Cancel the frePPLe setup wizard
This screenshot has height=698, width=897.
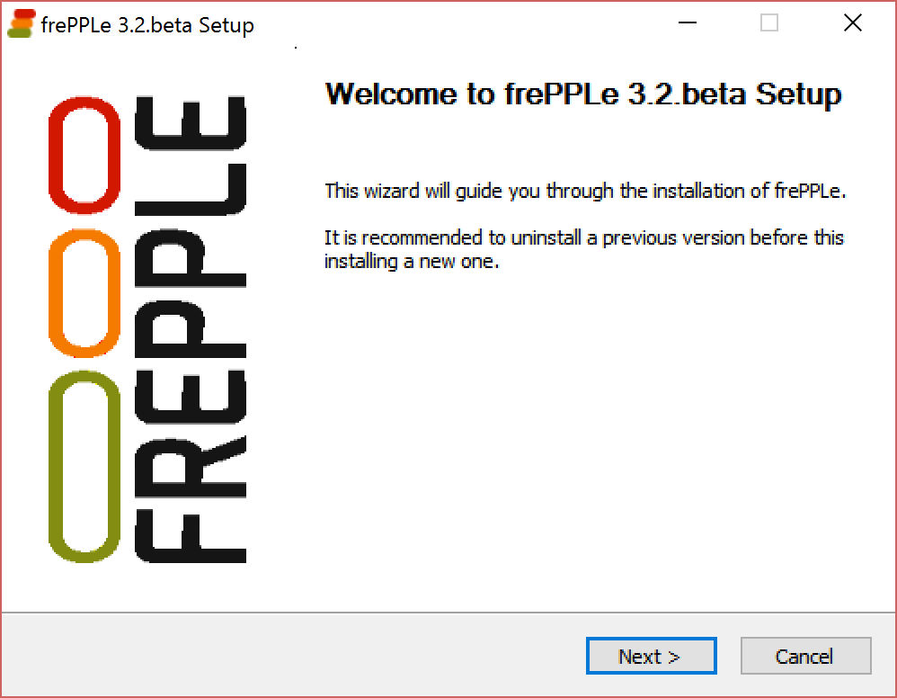click(x=805, y=656)
